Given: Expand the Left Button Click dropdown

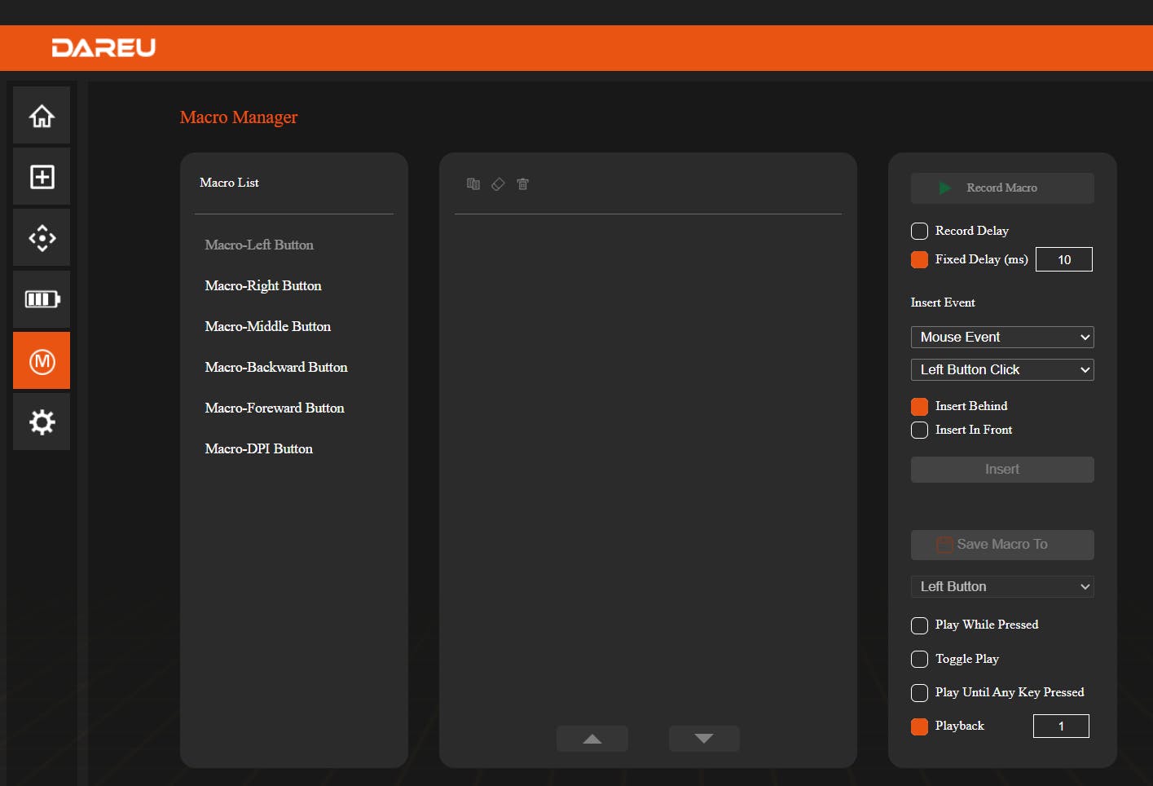Looking at the screenshot, I should pyautogui.click(x=1001, y=370).
